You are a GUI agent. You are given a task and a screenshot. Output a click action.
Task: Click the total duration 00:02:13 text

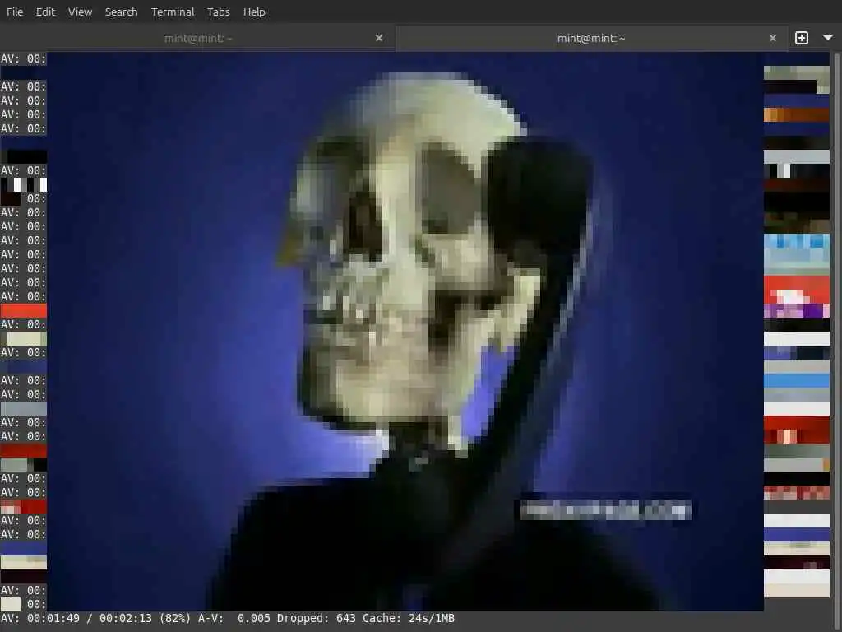[126, 619]
